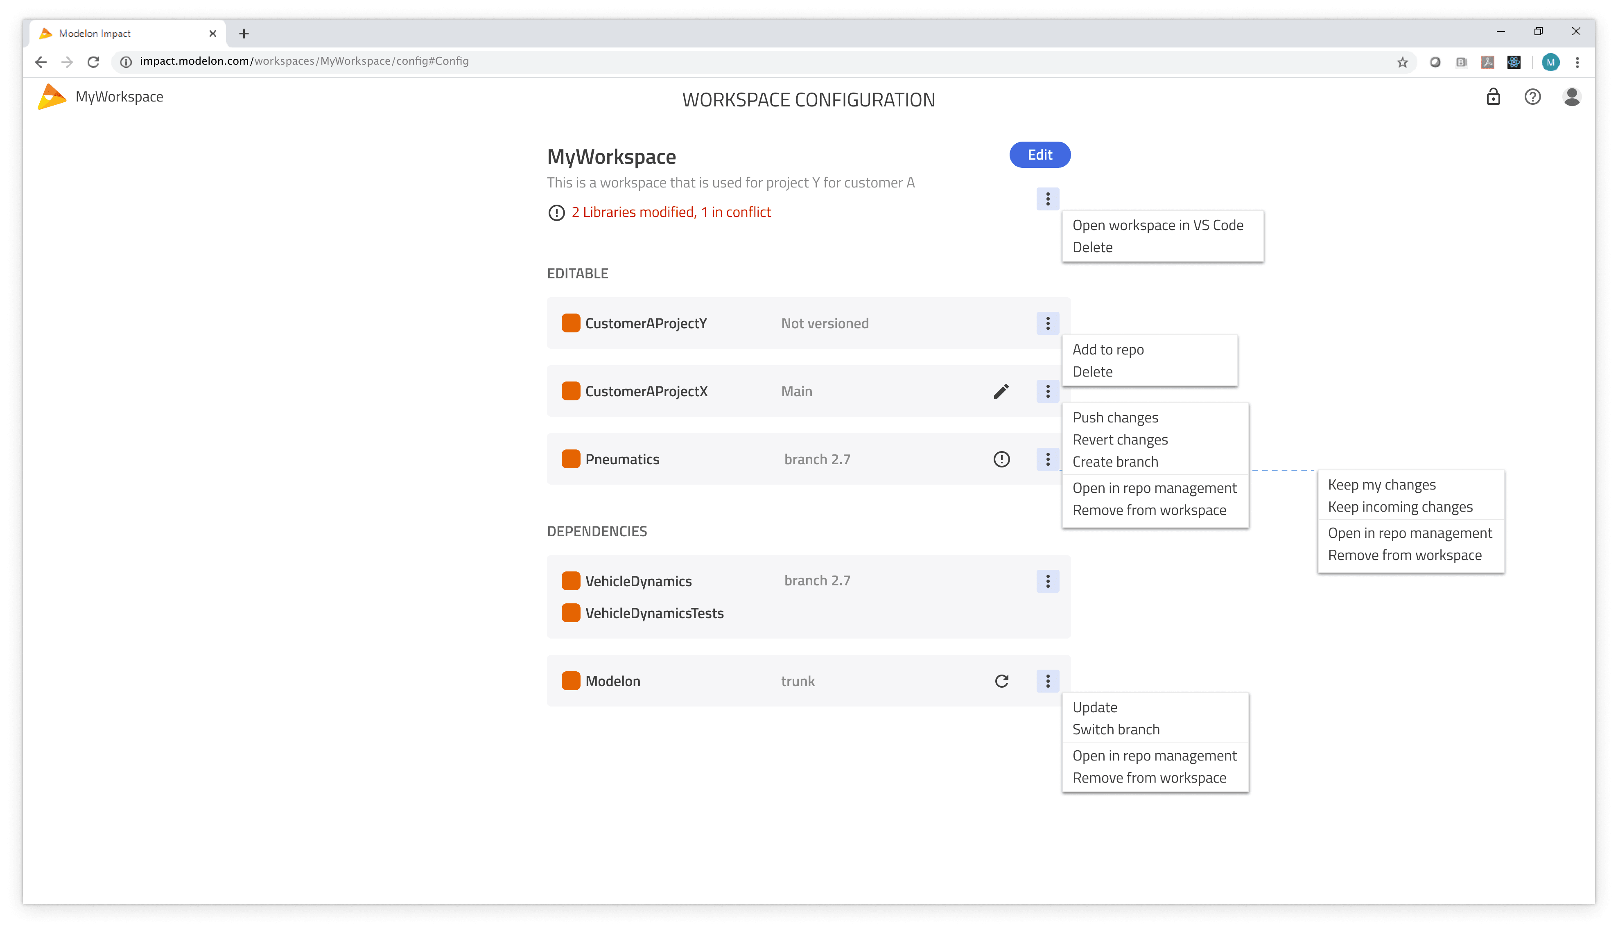Click the trunk branch label on Modelon
The image size is (1618, 930).
797,681
